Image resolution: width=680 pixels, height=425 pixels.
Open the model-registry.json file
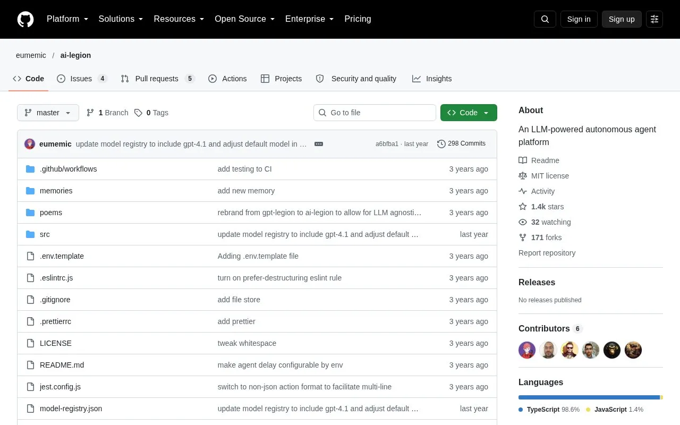click(x=71, y=409)
